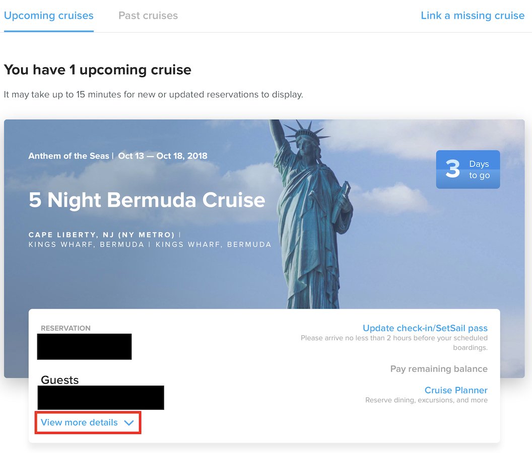The image size is (532, 453).
Task: Click the Link a missing cruise link
Action: 473,16
